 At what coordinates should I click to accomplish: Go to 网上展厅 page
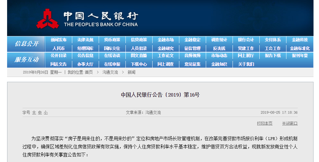pos(246,55)
